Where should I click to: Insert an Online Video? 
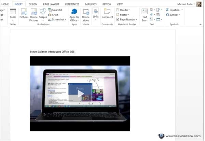(x=86, y=15)
